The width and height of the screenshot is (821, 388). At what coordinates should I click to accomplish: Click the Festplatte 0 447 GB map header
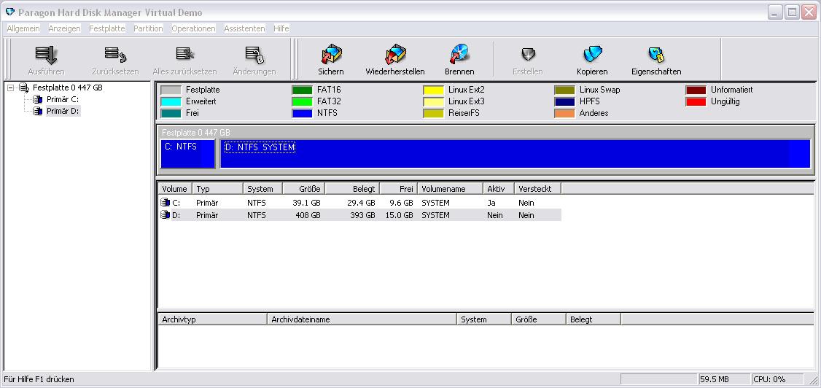196,133
